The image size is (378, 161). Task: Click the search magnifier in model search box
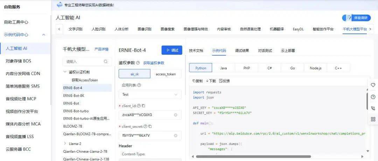pos(106,62)
